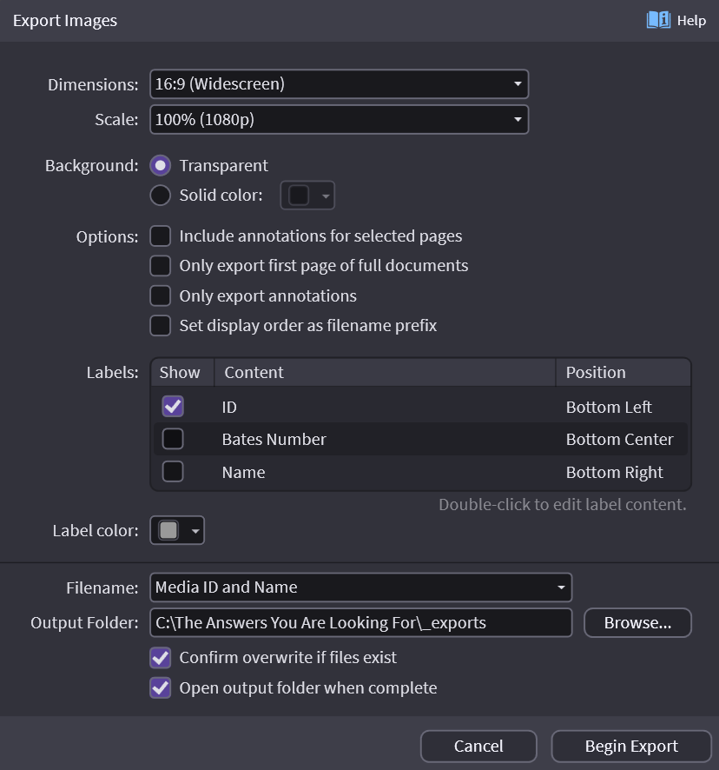Show the Bates Number label
The width and height of the screenshot is (719, 770).
[173, 439]
